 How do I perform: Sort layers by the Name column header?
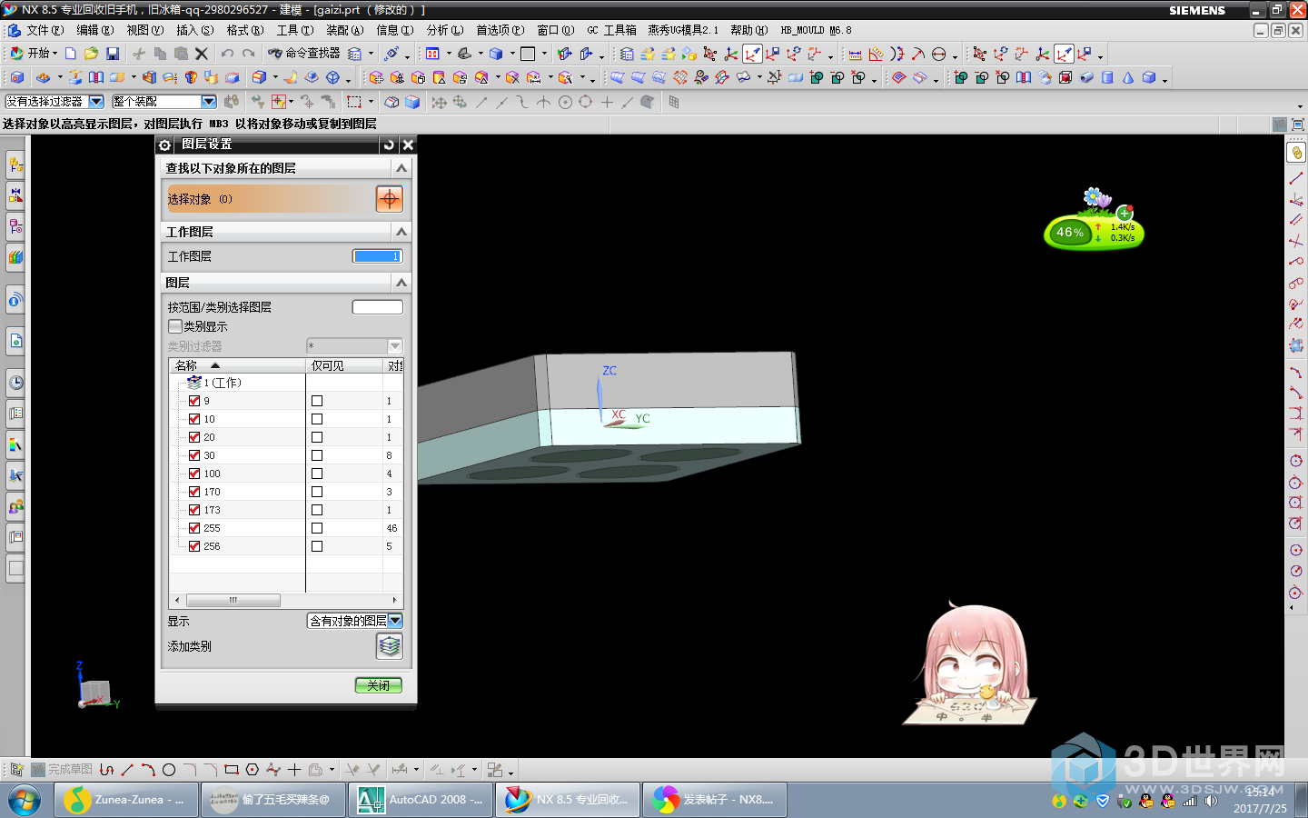(237, 365)
